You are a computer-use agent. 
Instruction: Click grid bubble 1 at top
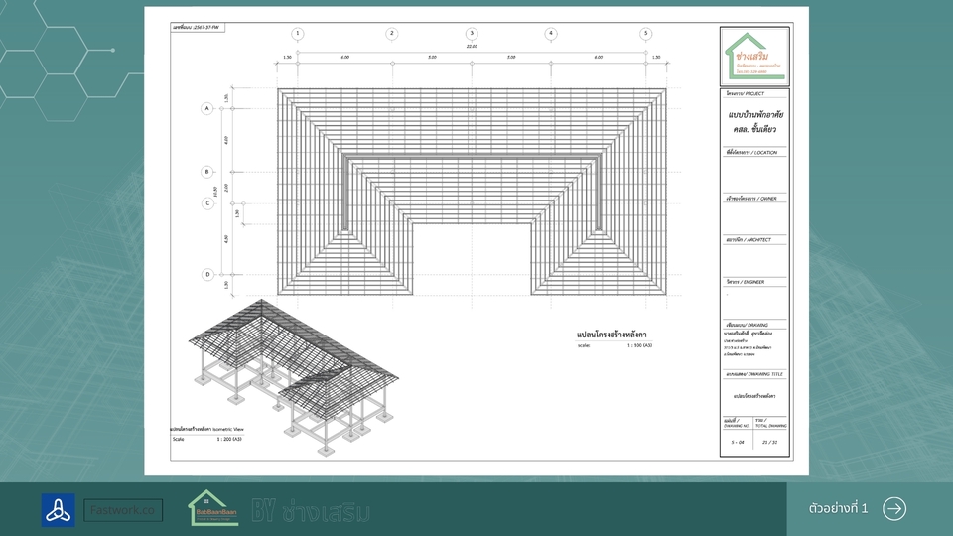[298, 34]
